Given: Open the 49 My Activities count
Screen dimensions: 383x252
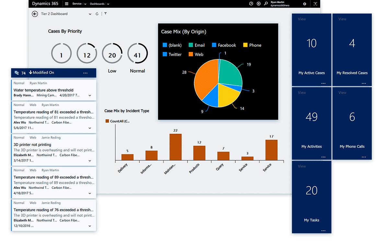Looking at the screenshot, I should [311, 117].
